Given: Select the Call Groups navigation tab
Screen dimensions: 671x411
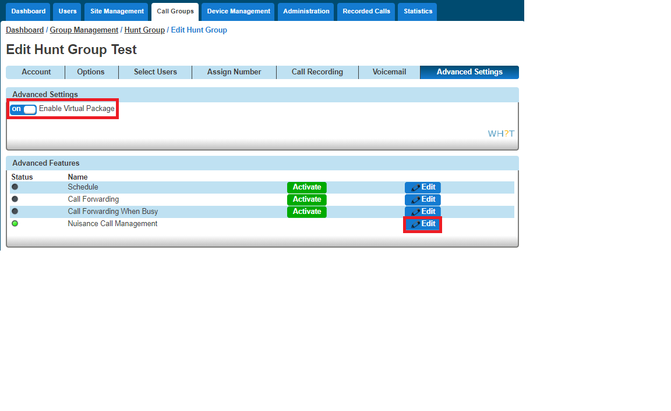Looking at the screenshot, I should [175, 12].
